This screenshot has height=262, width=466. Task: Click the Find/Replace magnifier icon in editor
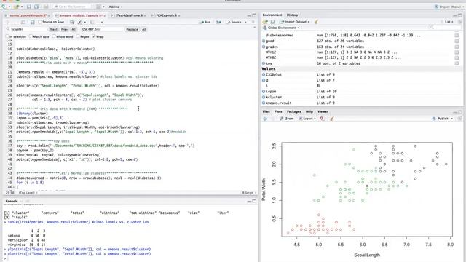pyautogui.click(x=72, y=22)
